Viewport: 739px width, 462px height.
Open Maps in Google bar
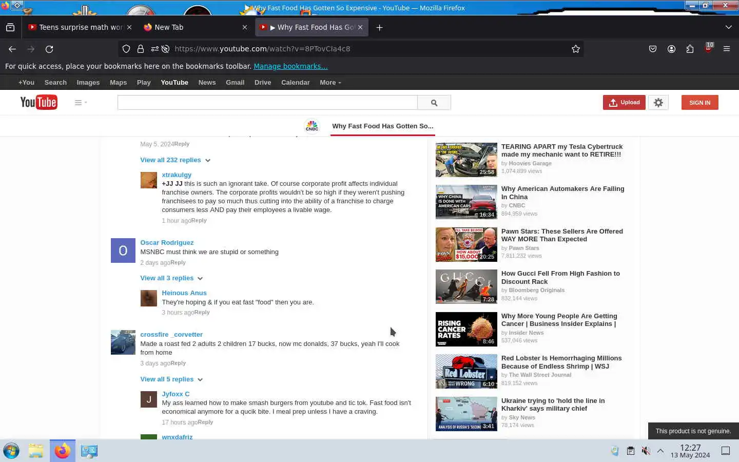(118, 83)
